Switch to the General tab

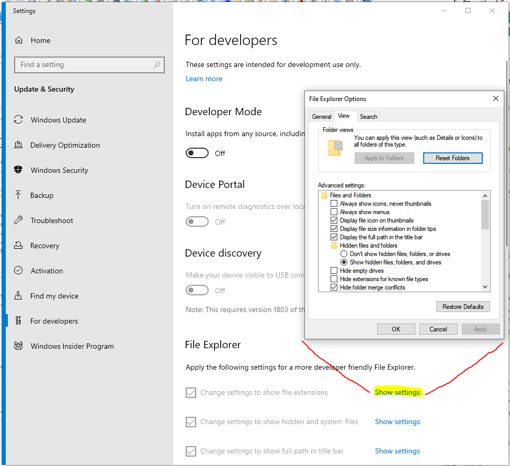321,117
